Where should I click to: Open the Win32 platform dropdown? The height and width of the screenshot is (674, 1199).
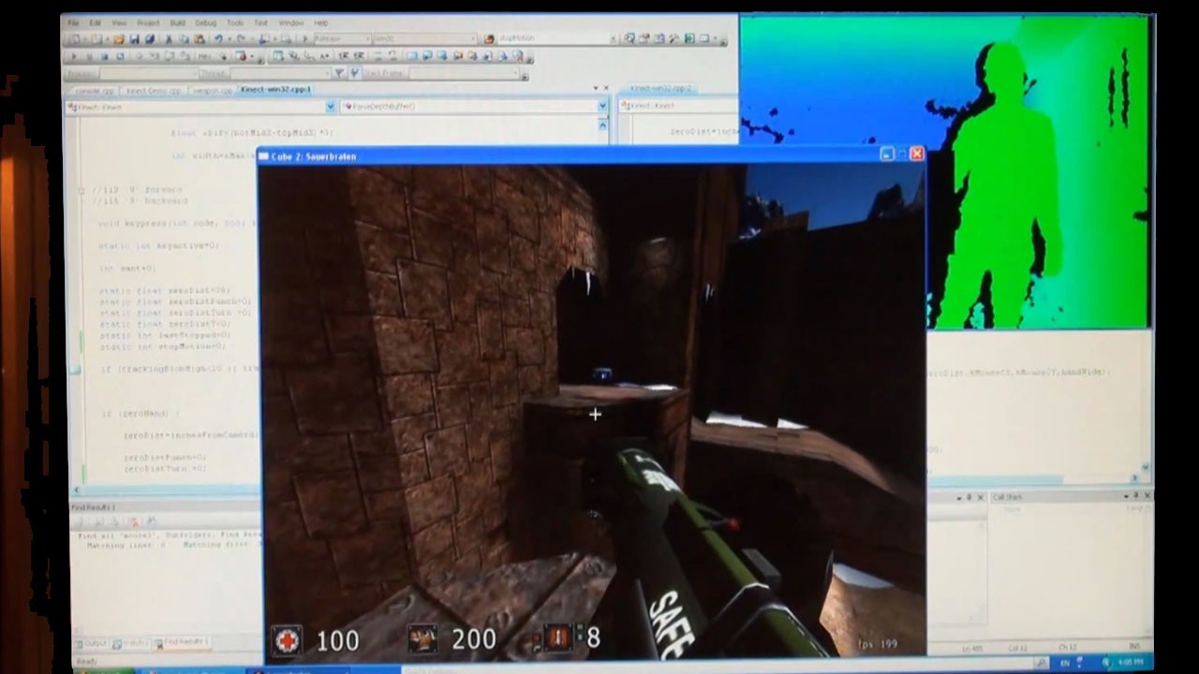473,37
